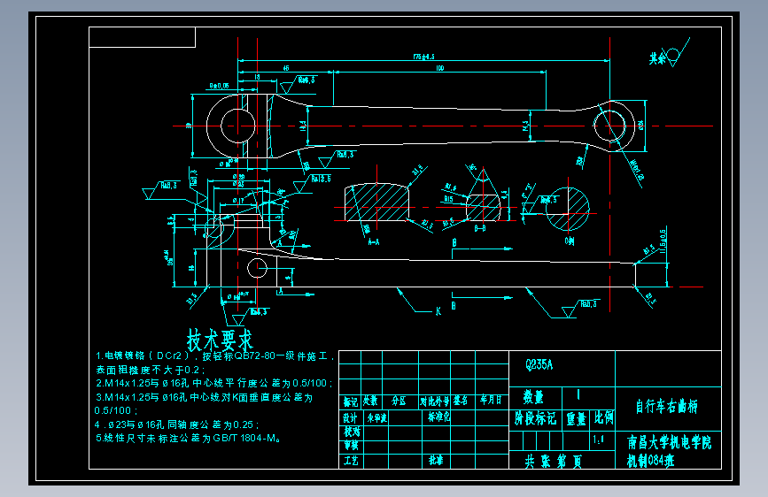Image resolution: width=768 pixels, height=497 pixels.
Task: Click the "比例" header cell
Action: [603, 417]
